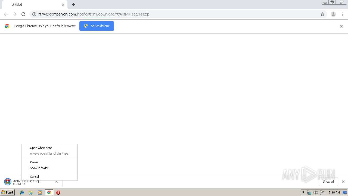Select Pause in the download menu
Screen dimensions: 348x196
point(49,162)
